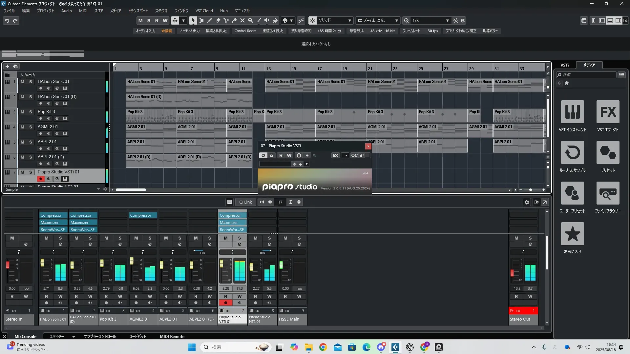Click the Q-Link button in MixConsole

tap(245, 202)
